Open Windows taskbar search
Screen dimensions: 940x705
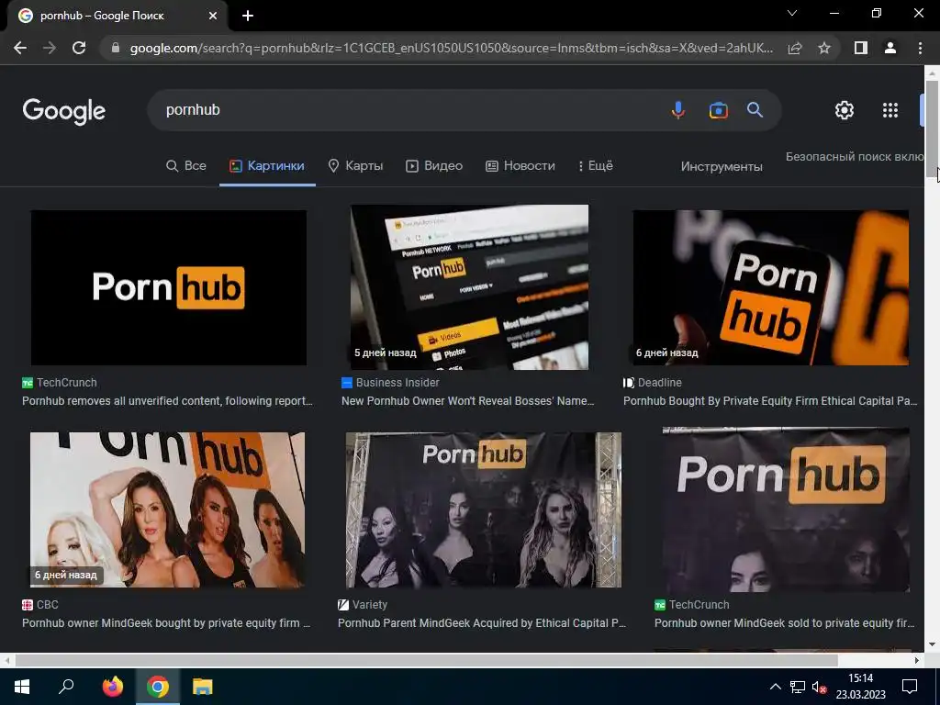pyautogui.click(x=66, y=687)
